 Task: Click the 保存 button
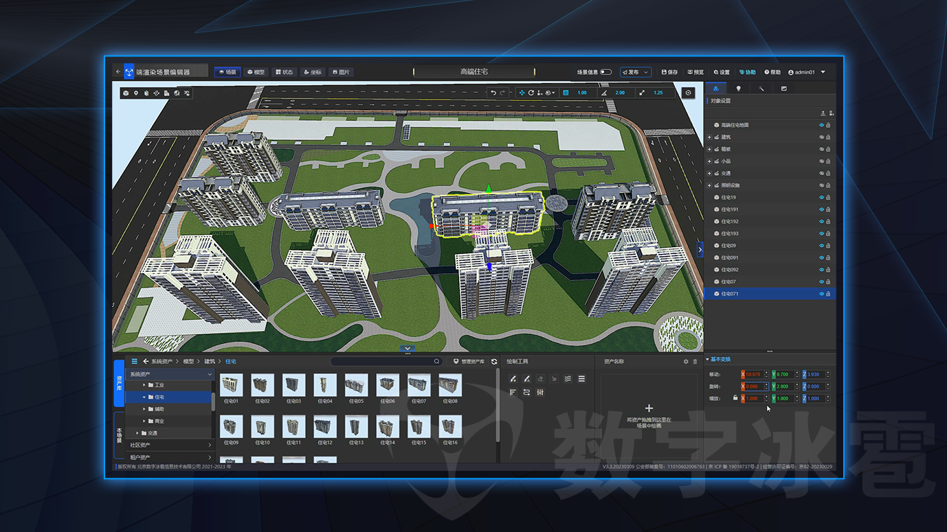pyautogui.click(x=669, y=72)
